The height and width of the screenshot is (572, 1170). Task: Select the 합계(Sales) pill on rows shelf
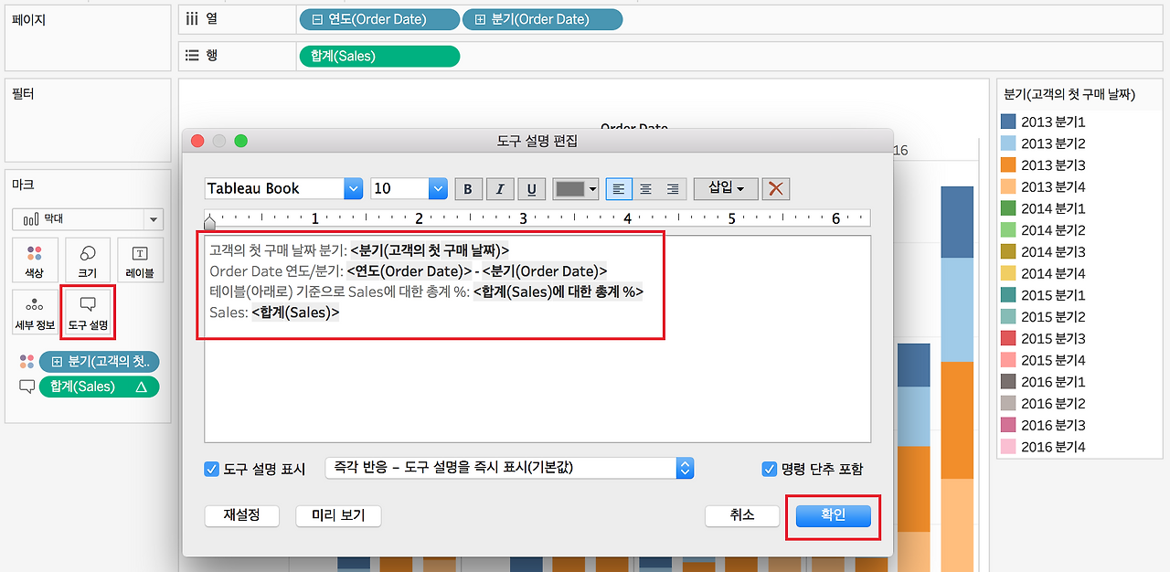(379, 57)
